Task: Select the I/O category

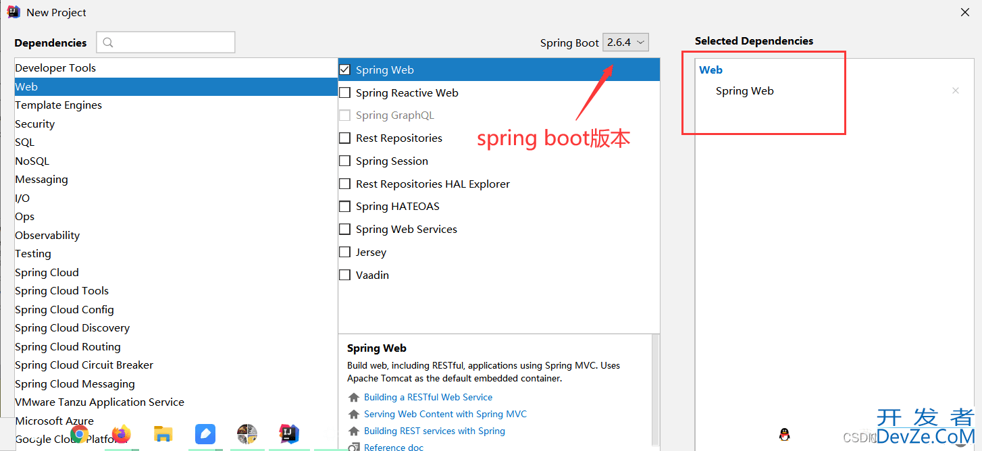Action: pos(176,198)
